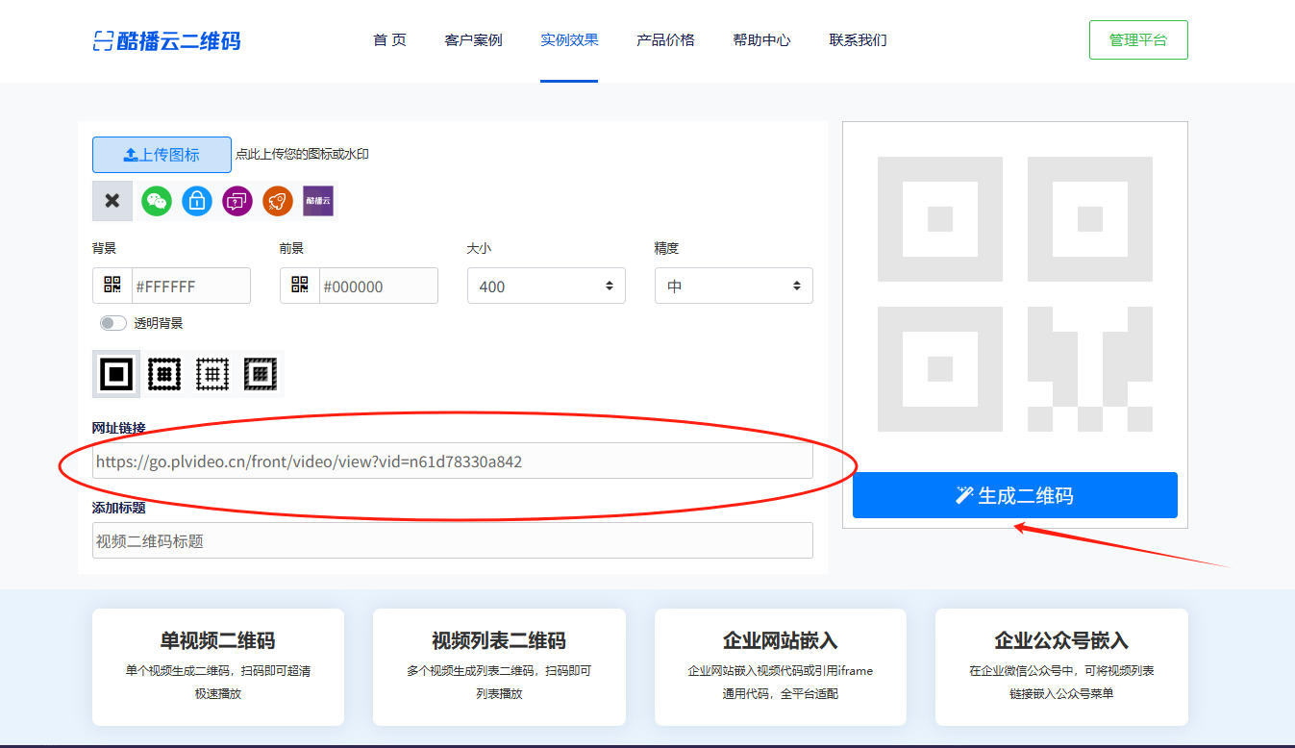
Task: Choose the purple question chat logo icon
Action: point(237,201)
